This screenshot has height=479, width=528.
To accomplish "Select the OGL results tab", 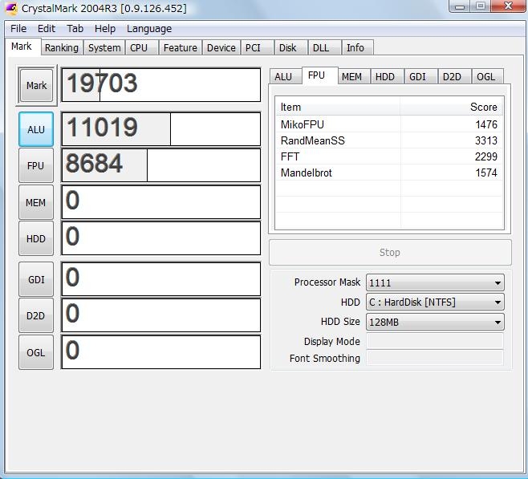I will (x=485, y=76).
